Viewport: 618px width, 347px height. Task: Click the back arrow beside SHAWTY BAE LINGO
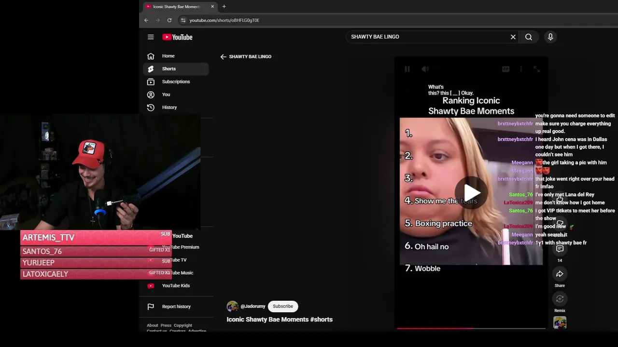coord(223,57)
